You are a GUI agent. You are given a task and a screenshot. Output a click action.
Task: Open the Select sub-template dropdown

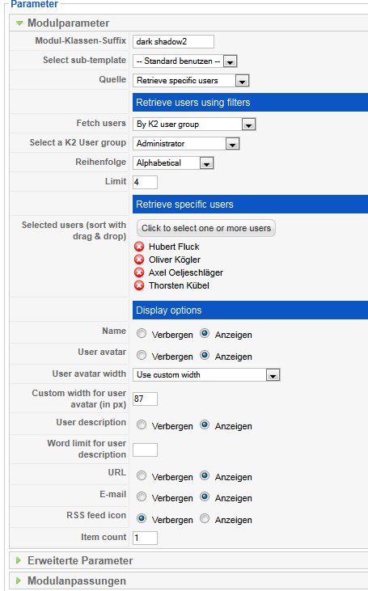[x=184, y=61]
